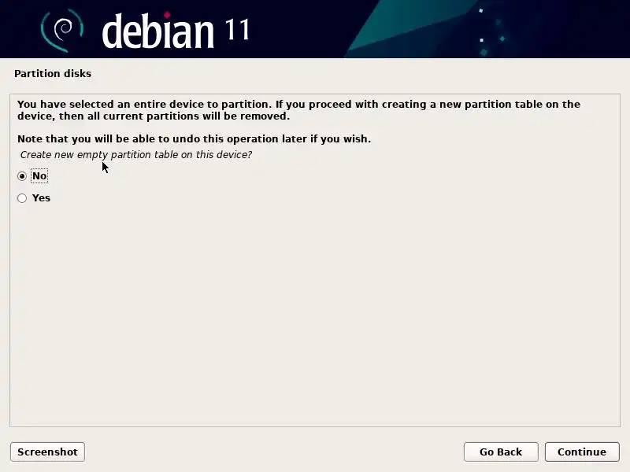630x472 pixels.
Task: Click the No option label text
Action: tap(39, 175)
